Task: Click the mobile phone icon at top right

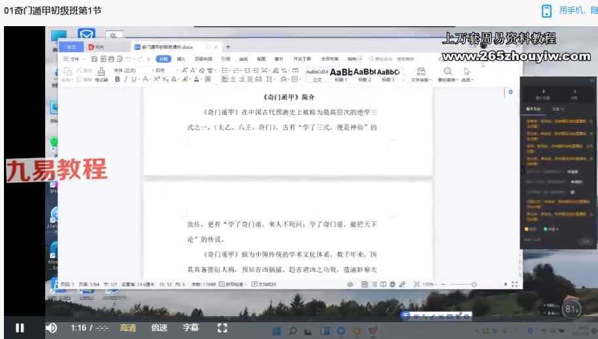Action: tap(546, 10)
